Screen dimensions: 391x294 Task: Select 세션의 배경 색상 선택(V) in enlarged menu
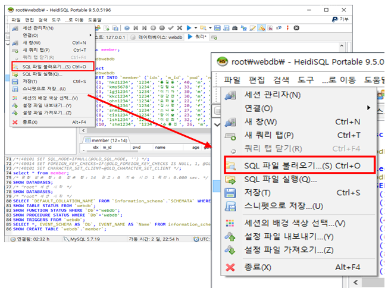point(299,223)
